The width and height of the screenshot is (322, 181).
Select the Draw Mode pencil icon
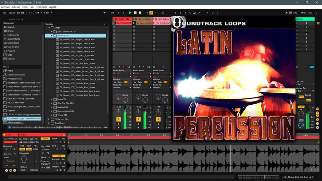click(286, 13)
